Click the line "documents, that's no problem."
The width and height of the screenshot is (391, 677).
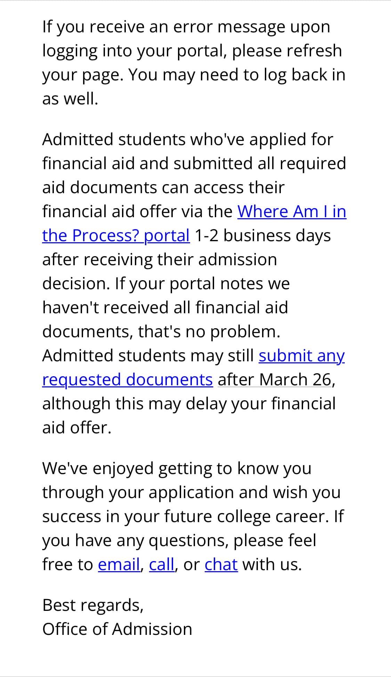coord(161,332)
